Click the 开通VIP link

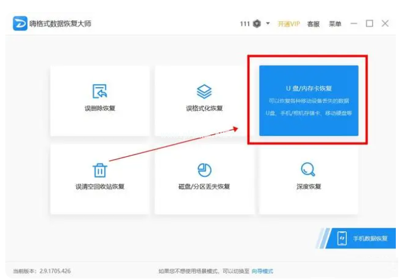tap(289, 24)
